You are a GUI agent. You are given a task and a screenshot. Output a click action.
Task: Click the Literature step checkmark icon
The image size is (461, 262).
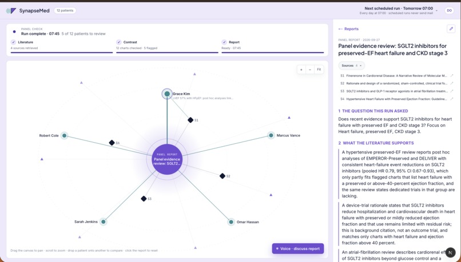[13, 42]
